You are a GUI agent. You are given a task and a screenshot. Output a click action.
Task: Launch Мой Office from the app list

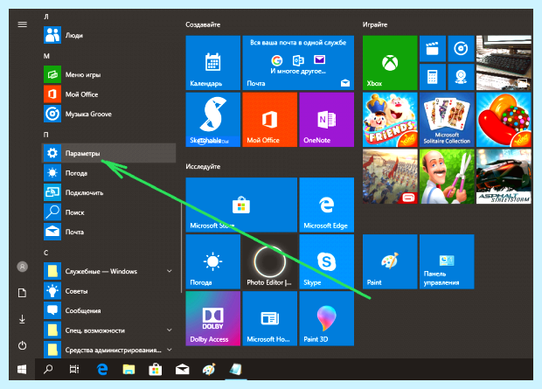108,94
